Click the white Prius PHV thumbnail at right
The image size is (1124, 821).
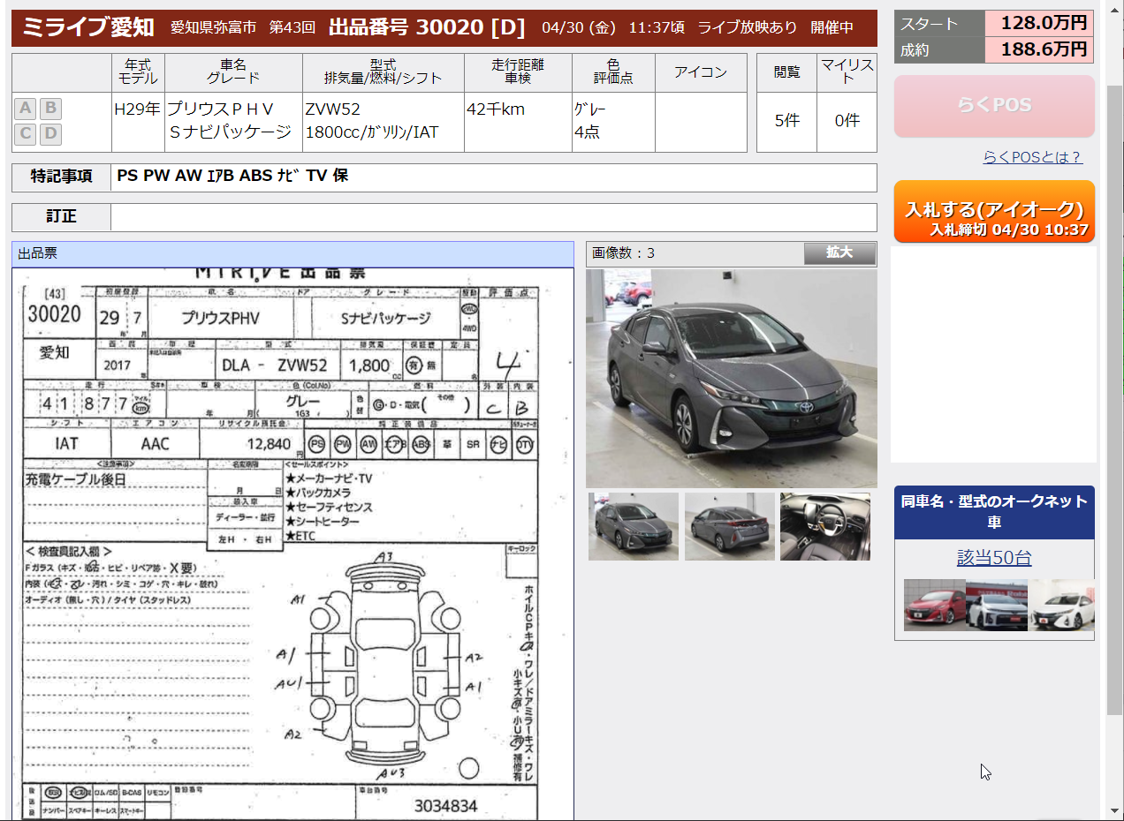(1061, 605)
